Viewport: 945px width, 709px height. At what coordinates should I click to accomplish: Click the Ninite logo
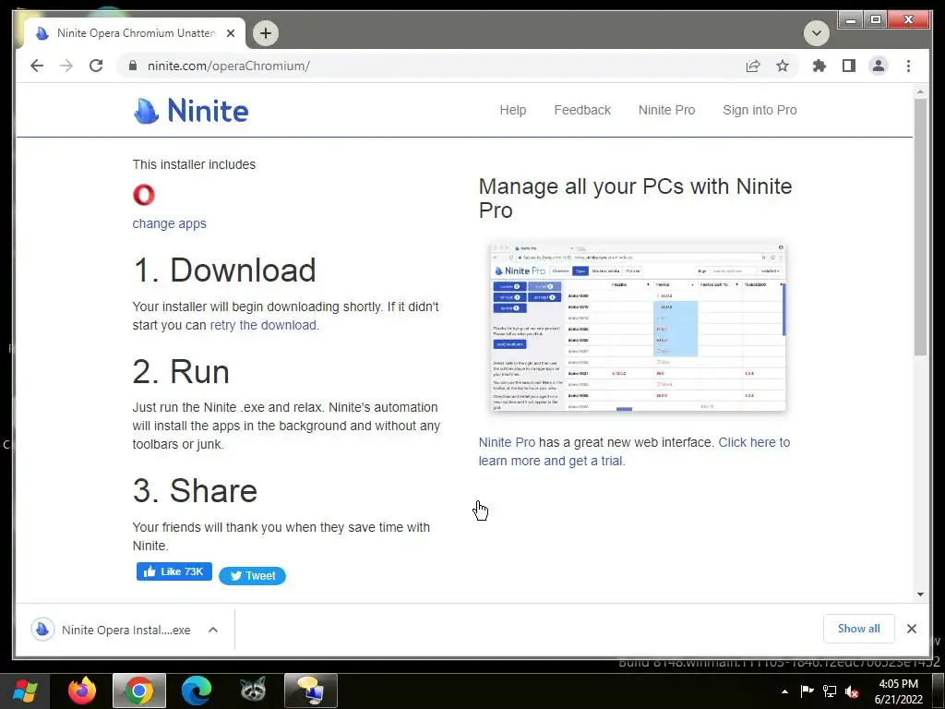[x=190, y=111]
